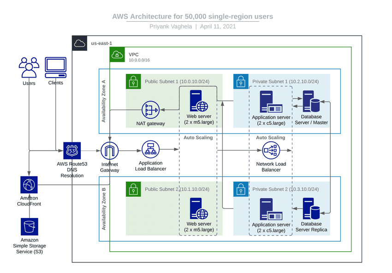
Task: Click the Database Server / Master text
Action: coord(311,120)
